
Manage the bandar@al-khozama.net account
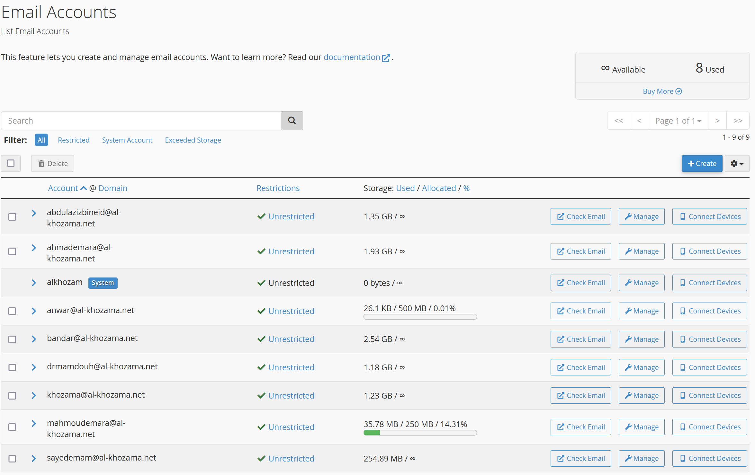[x=641, y=339]
